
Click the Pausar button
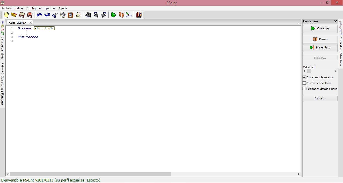click(320, 39)
